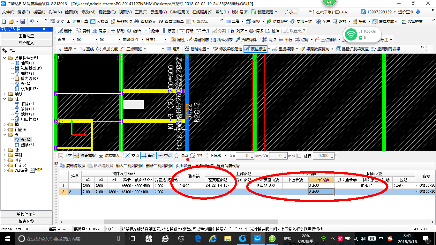The image size is (436, 245).
Task: Open the 帮助(H) menu
Action: click(222, 12)
